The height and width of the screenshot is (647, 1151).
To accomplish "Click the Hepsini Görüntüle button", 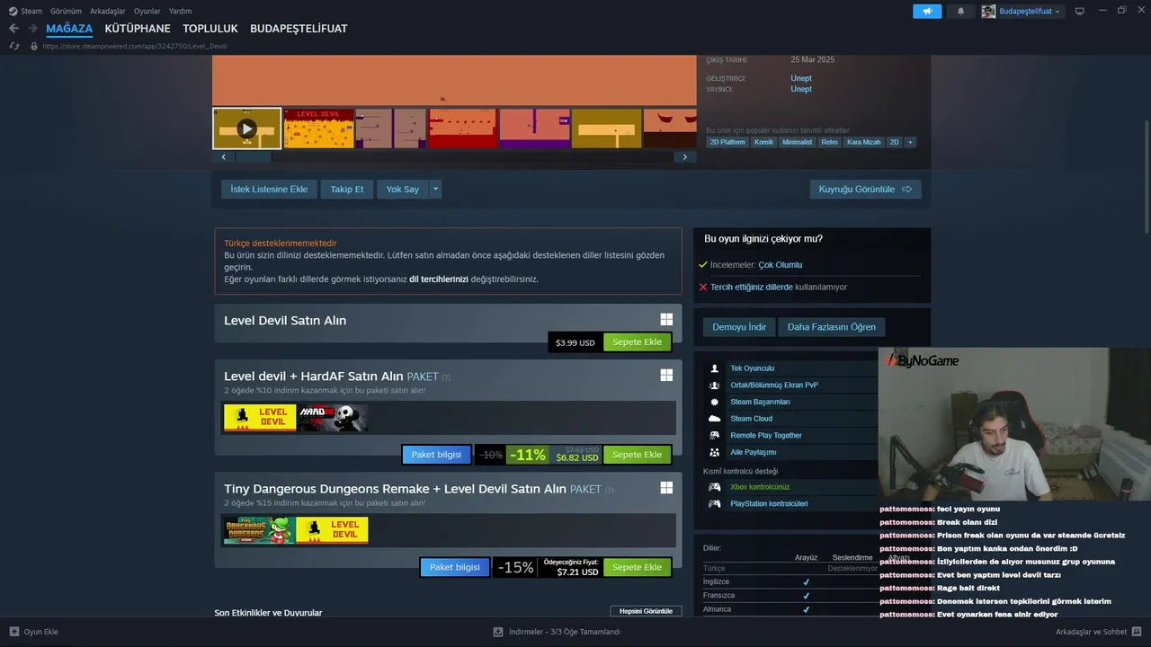I will [x=646, y=611].
